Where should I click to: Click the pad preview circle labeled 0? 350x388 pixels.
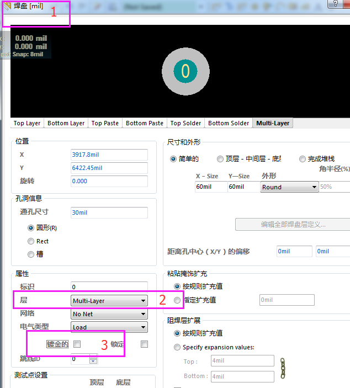coord(185,71)
